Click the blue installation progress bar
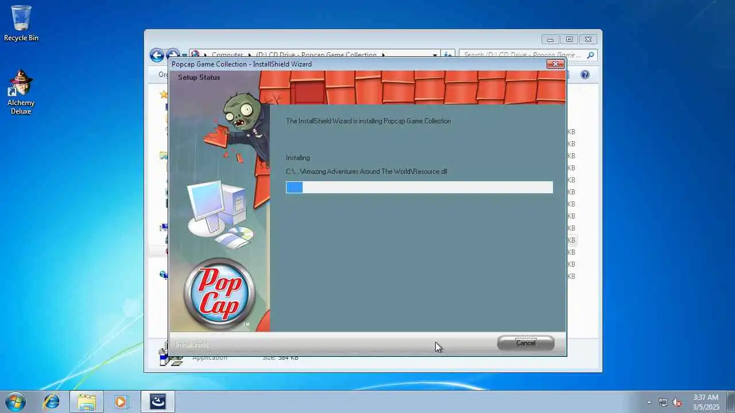This screenshot has height=413, width=735. click(x=419, y=188)
